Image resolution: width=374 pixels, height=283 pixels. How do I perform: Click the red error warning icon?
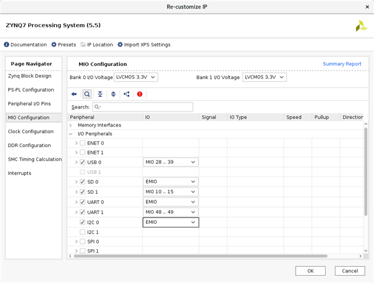click(140, 94)
